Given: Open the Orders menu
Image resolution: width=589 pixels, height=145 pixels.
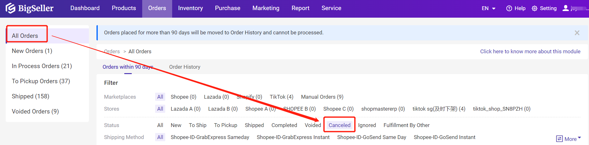Looking at the screenshot, I should (x=157, y=8).
